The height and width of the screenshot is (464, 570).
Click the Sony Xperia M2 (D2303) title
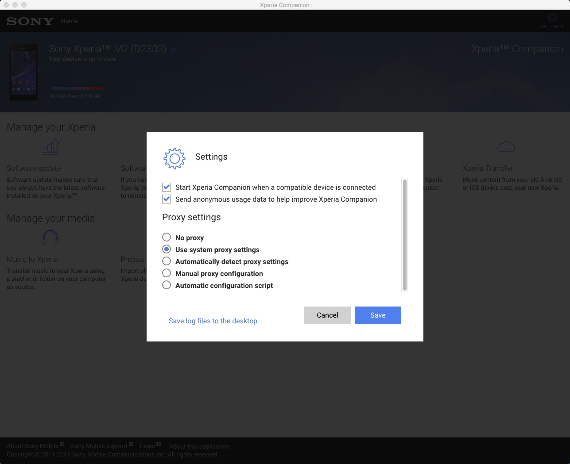pyautogui.click(x=108, y=49)
